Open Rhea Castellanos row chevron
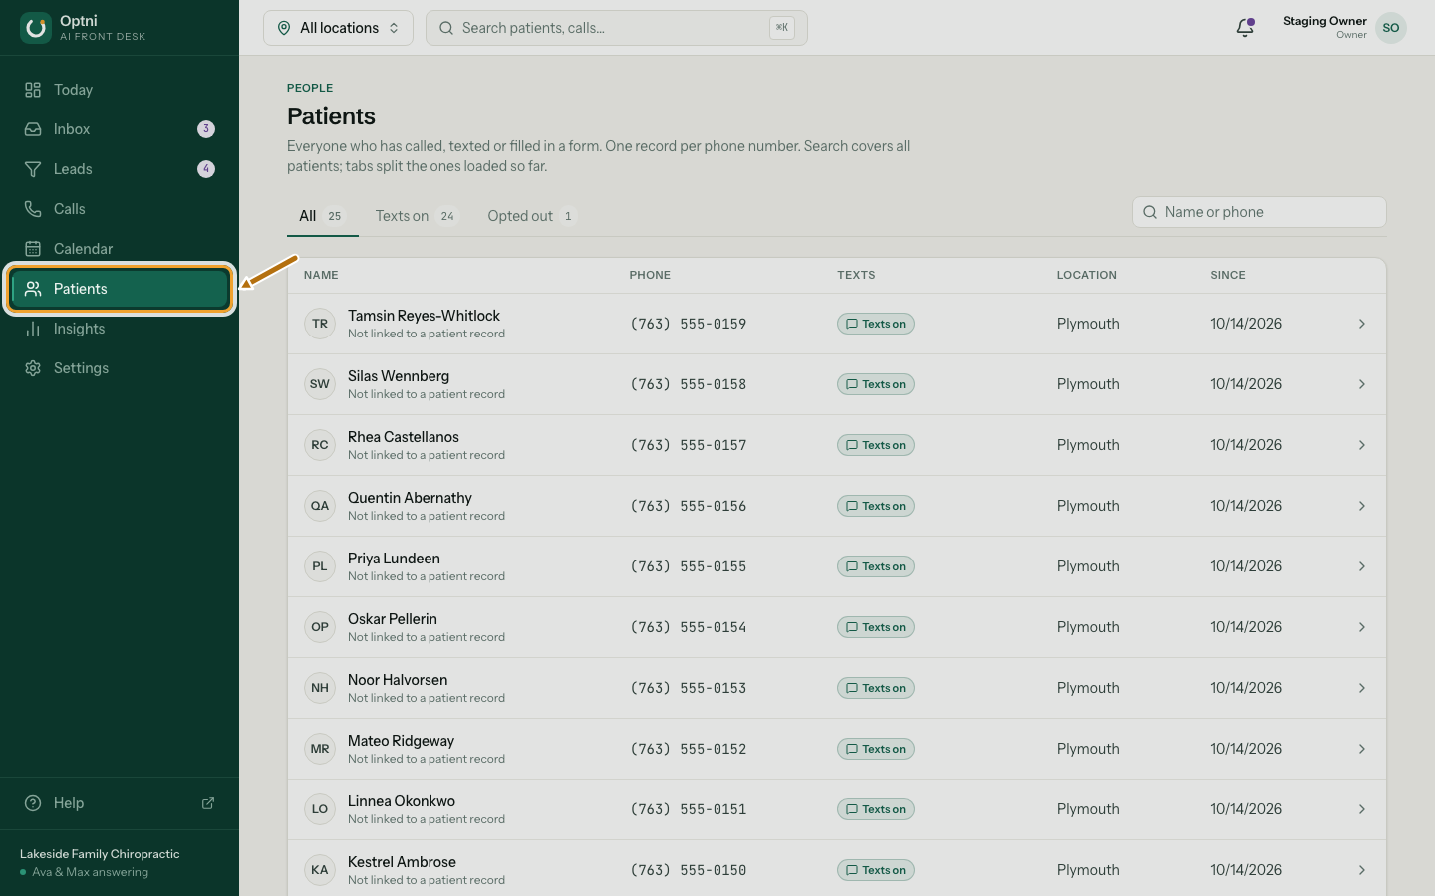Viewport: 1435px width, 896px height. [1362, 445]
